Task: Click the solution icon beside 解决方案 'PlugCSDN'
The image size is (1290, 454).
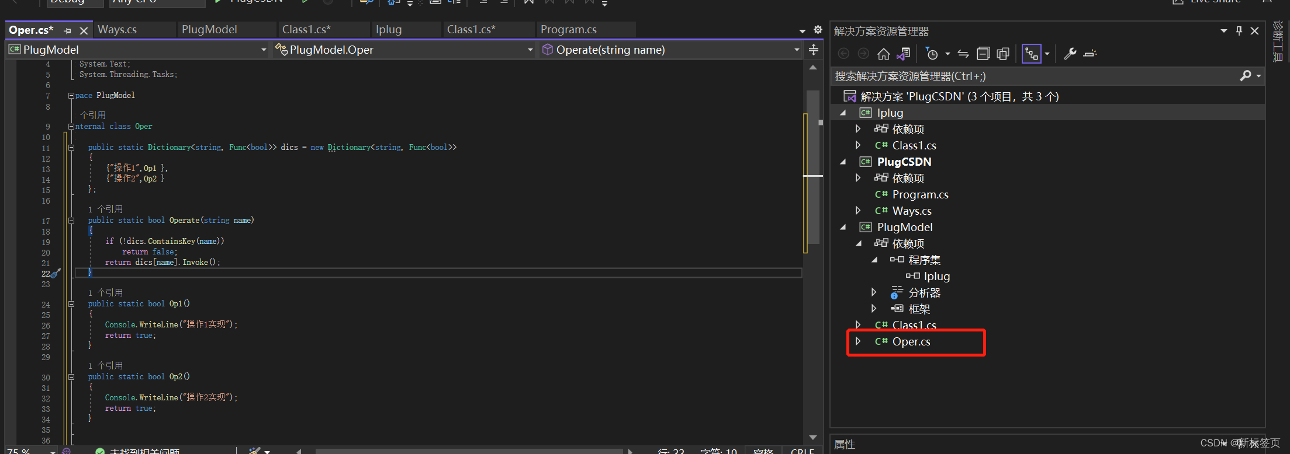Action: point(850,96)
